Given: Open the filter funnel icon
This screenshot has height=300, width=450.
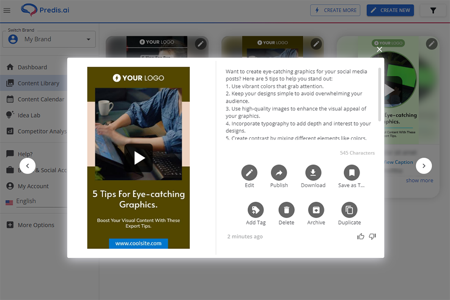Looking at the screenshot, I should pos(433,11).
